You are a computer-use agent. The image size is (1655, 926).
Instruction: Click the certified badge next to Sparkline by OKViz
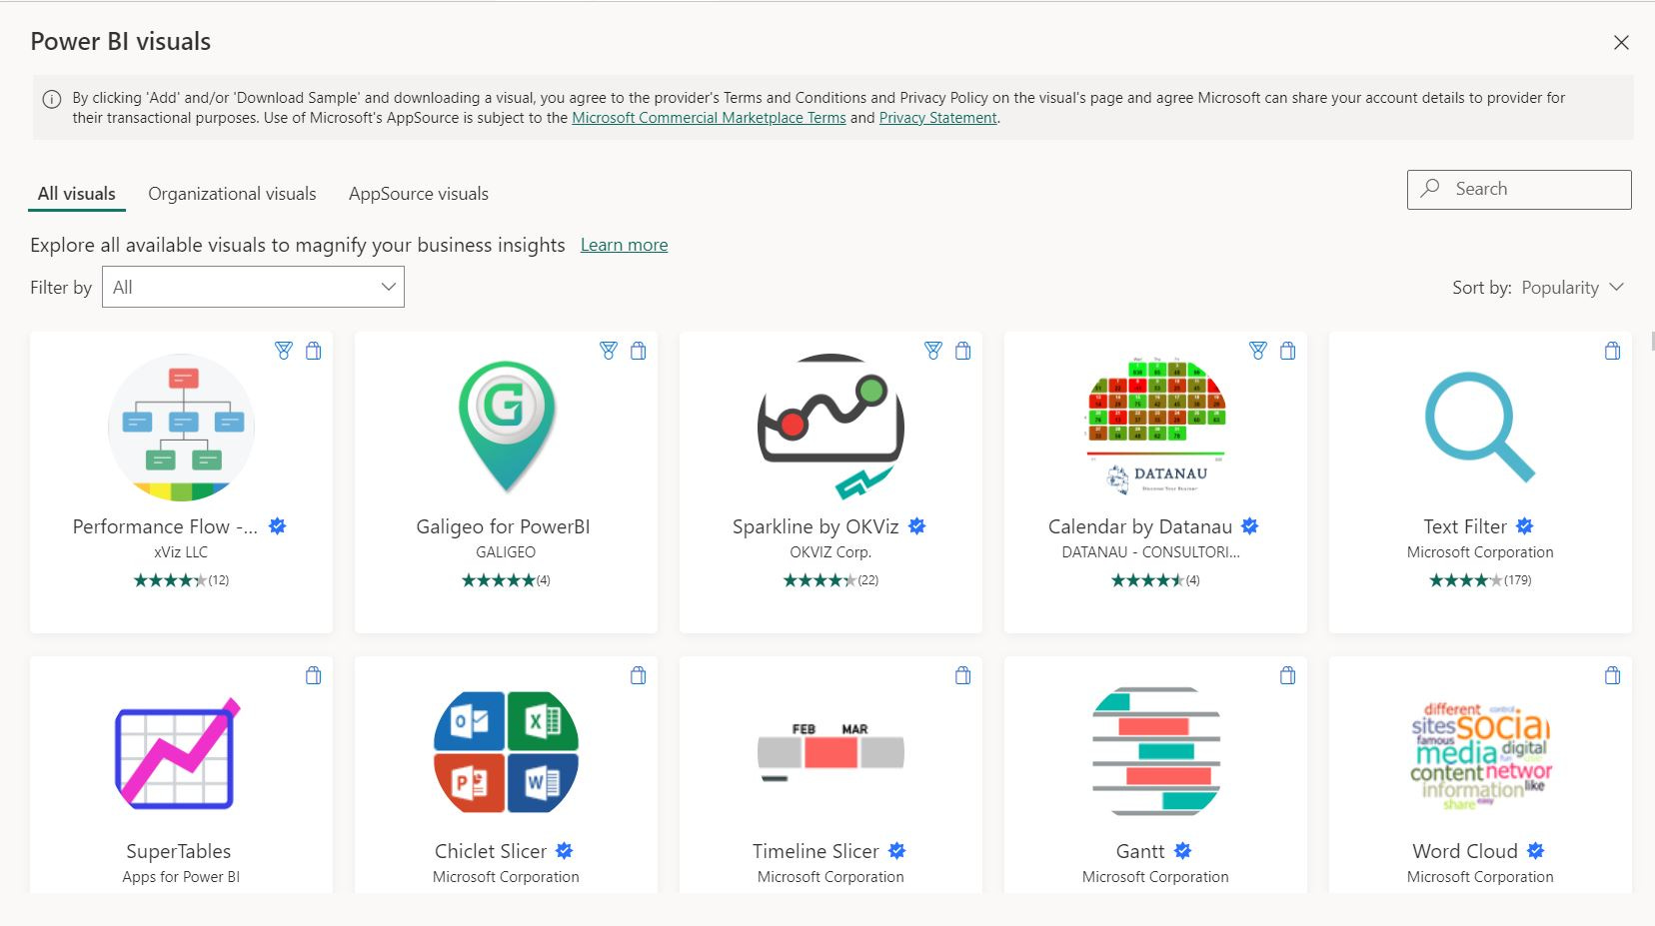tap(917, 526)
